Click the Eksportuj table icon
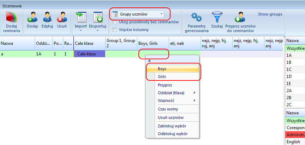Screen dimensions: 305x145 pyautogui.click(x=98, y=17)
